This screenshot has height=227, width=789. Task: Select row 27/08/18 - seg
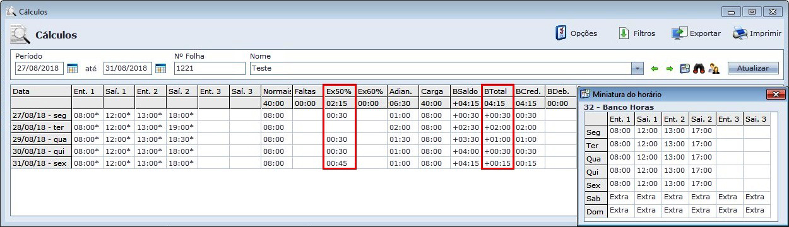click(41, 115)
